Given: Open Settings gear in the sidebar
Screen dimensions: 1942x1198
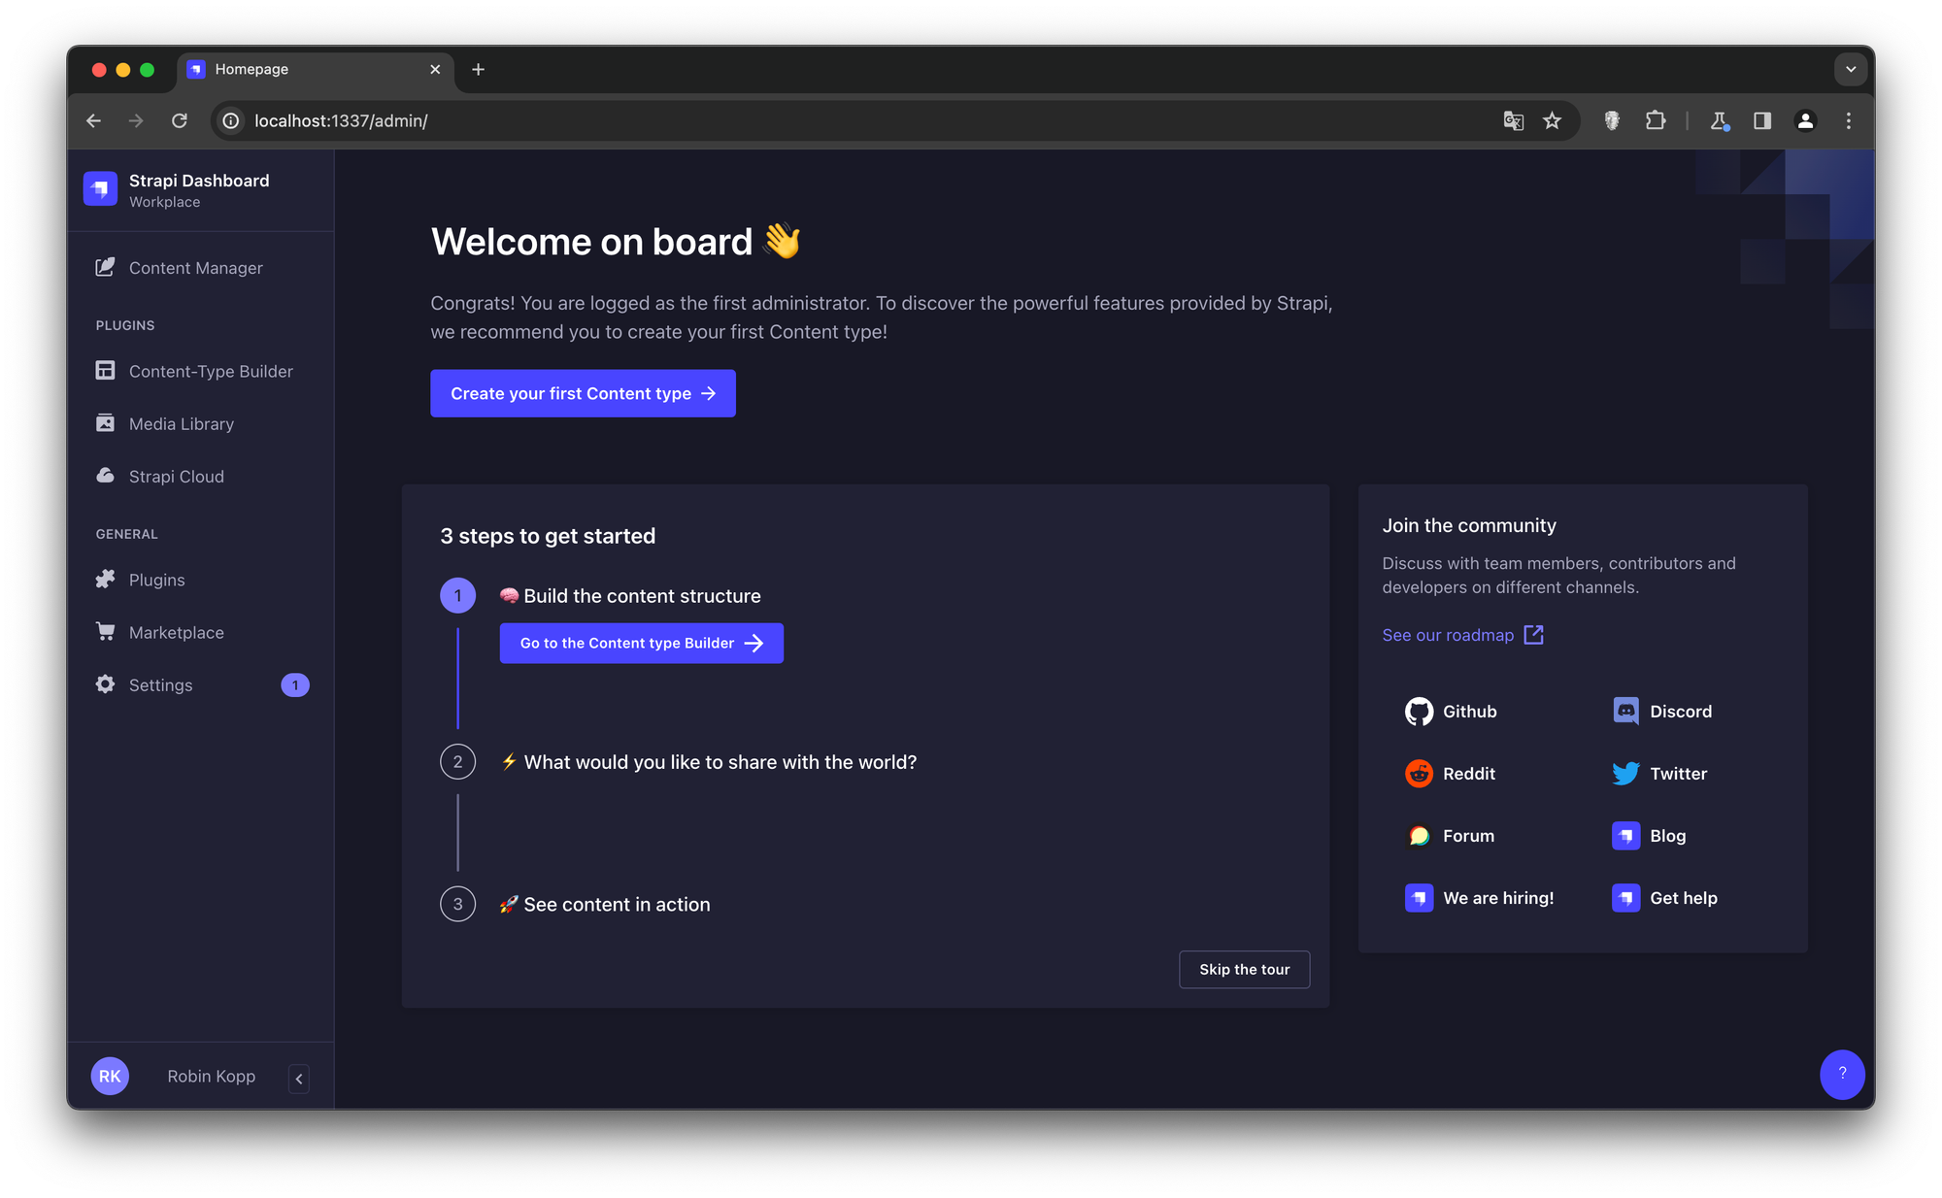Looking at the screenshot, I should (105, 684).
